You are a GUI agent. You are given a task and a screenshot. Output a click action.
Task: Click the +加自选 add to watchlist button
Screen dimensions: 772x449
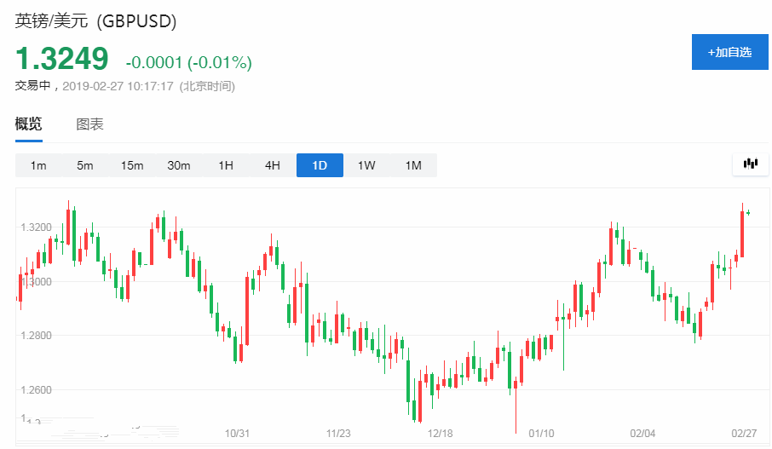pos(729,53)
